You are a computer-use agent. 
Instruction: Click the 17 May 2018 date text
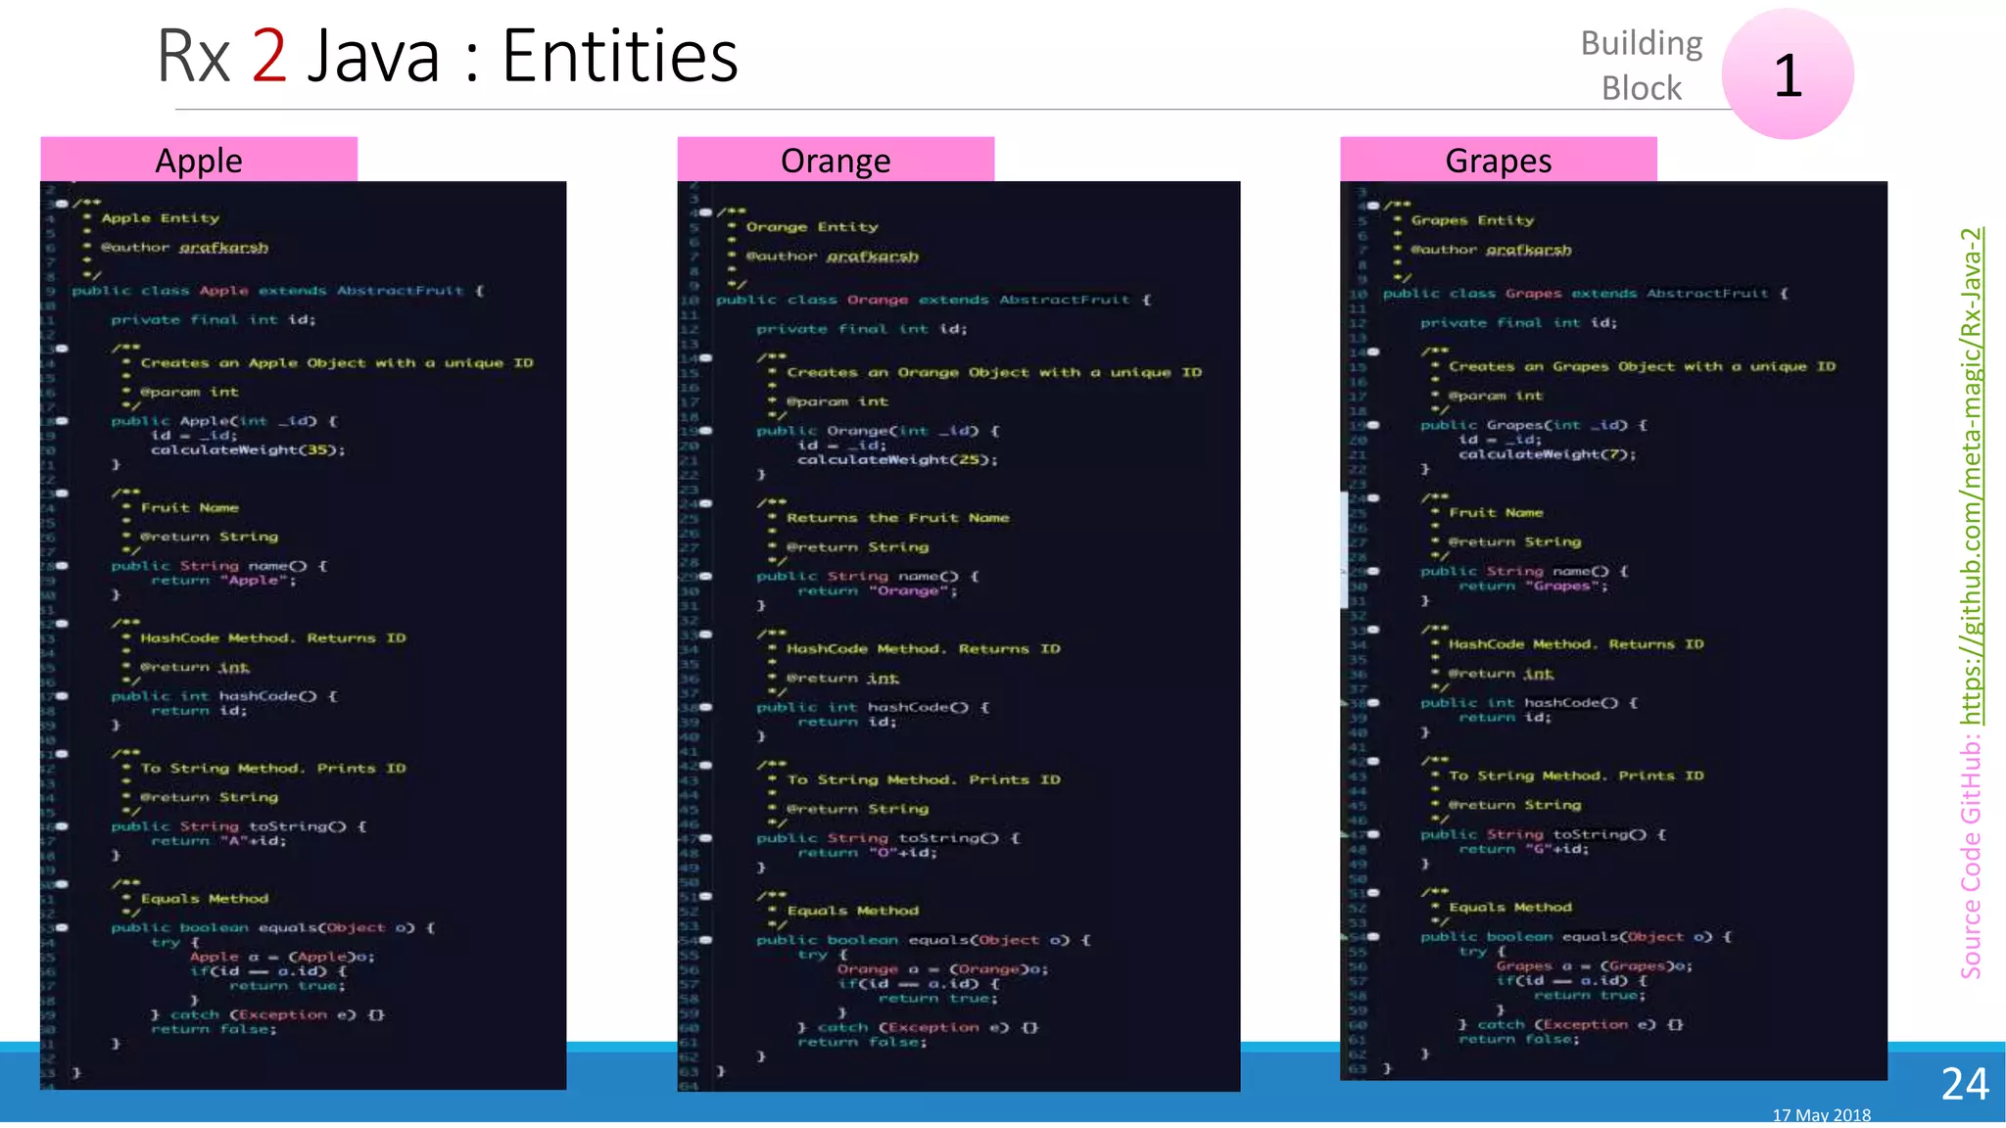click(1821, 1115)
